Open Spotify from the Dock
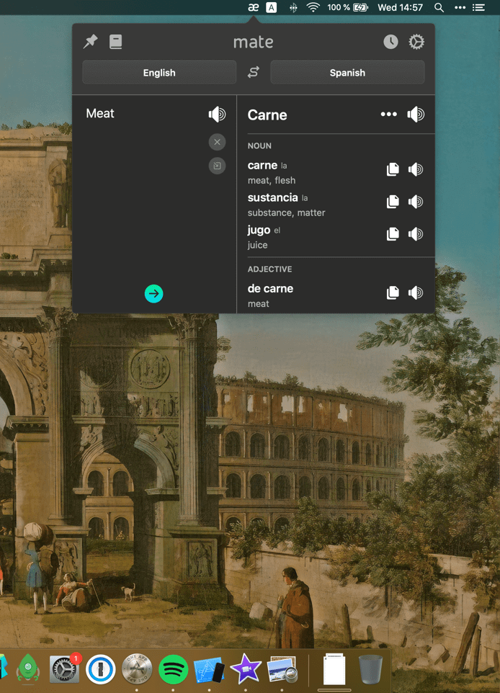500x693 pixels. (173, 669)
